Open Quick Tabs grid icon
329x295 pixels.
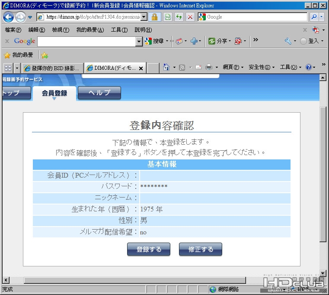click(x=8, y=68)
